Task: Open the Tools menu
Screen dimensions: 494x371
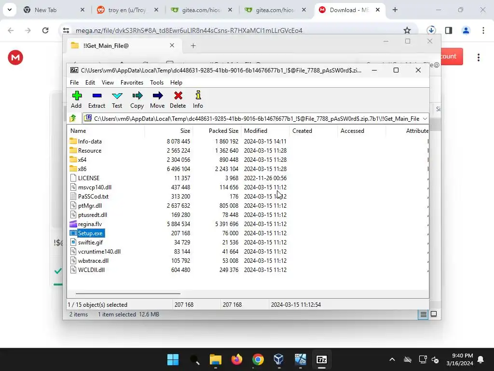Action: (157, 82)
